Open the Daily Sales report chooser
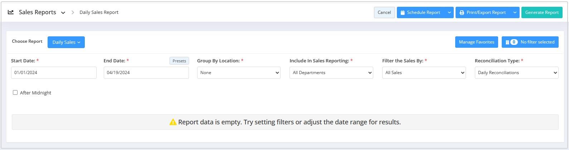Screen dimensions: 569x150 pyautogui.click(x=66, y=42)
